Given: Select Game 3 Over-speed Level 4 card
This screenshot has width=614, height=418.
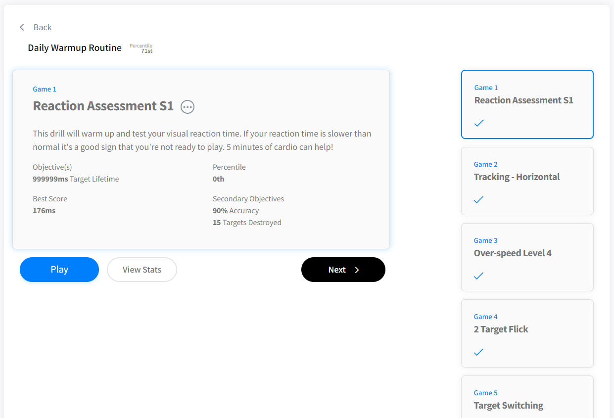Looking at the screenshot, I should tap(527, 257).
